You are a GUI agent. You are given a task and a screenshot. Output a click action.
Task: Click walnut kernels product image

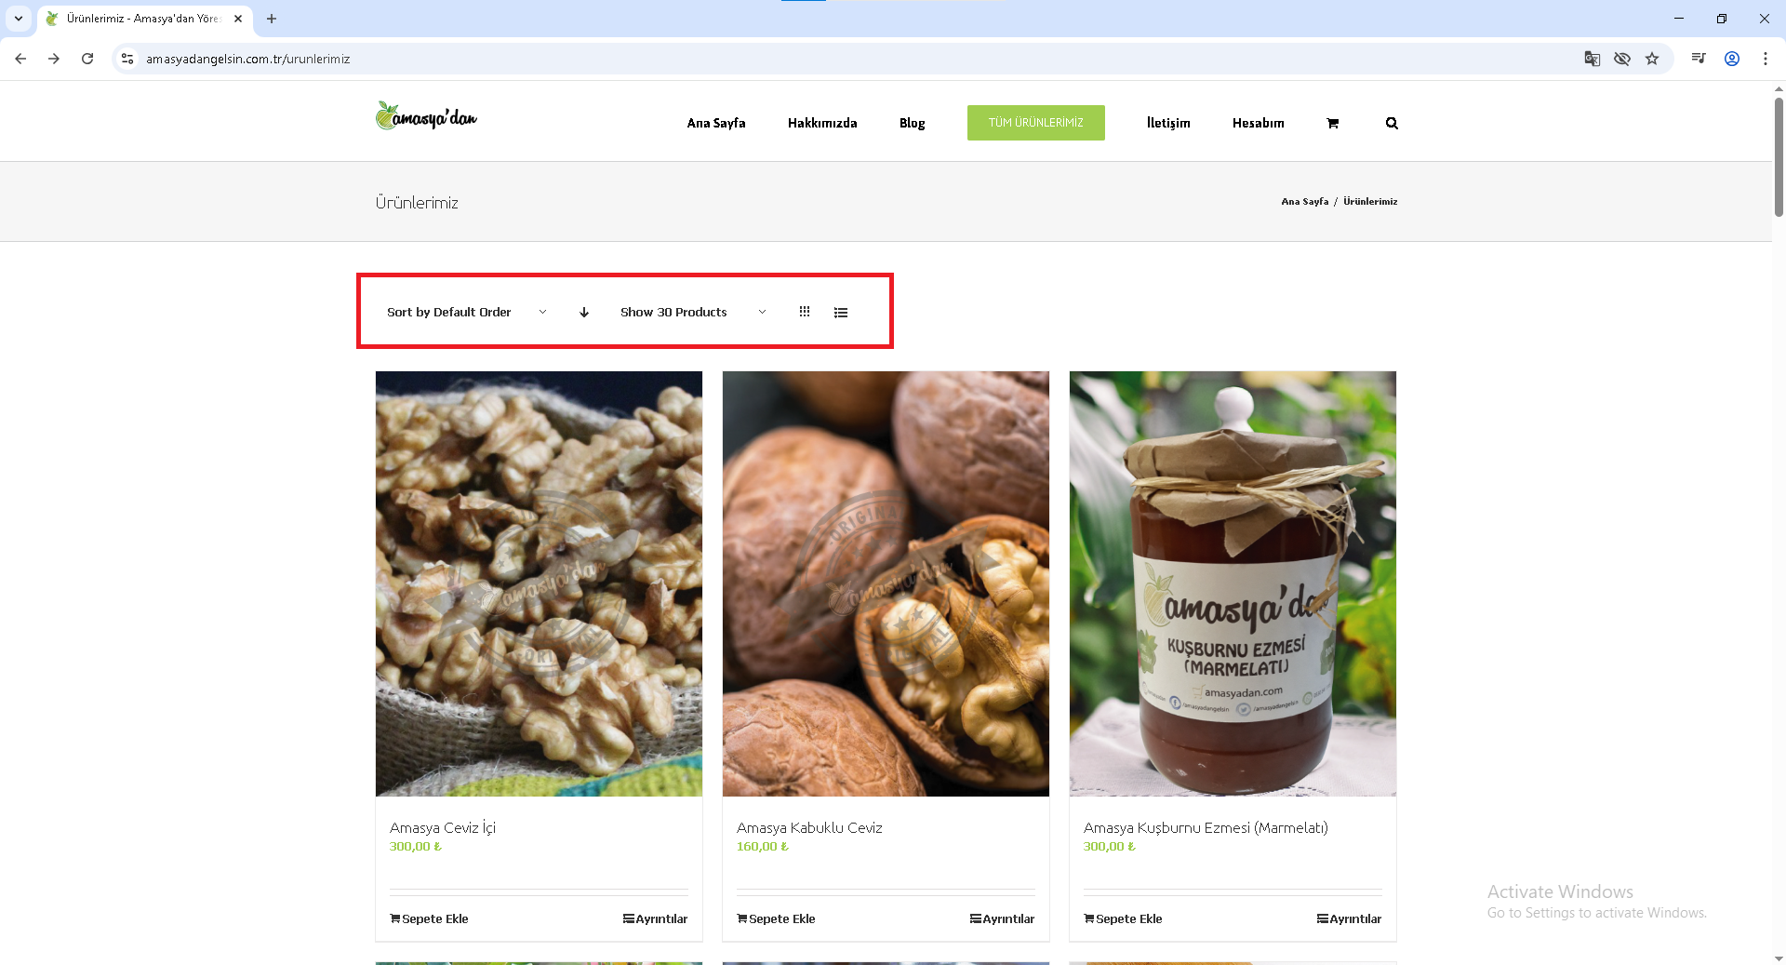[x=539, y=583]
